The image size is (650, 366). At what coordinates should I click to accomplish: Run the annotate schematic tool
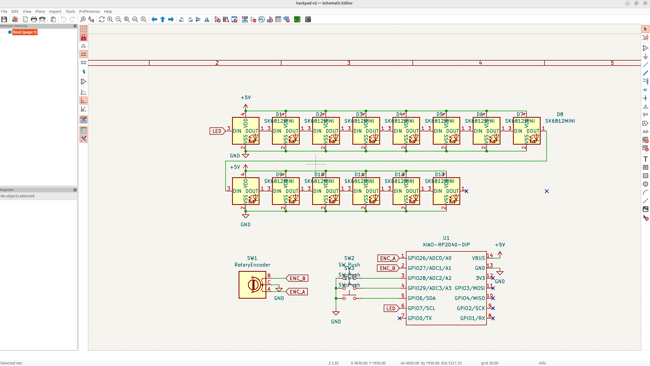[245, 19]
